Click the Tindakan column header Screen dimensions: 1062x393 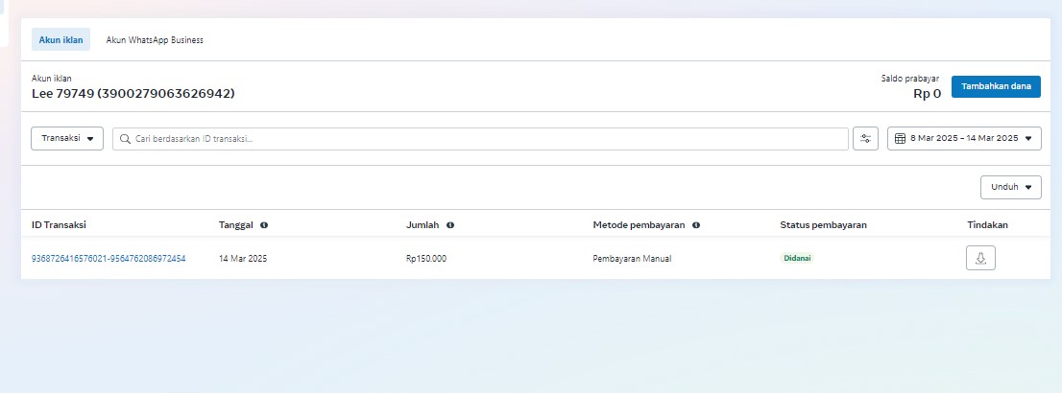pos(987,225)
